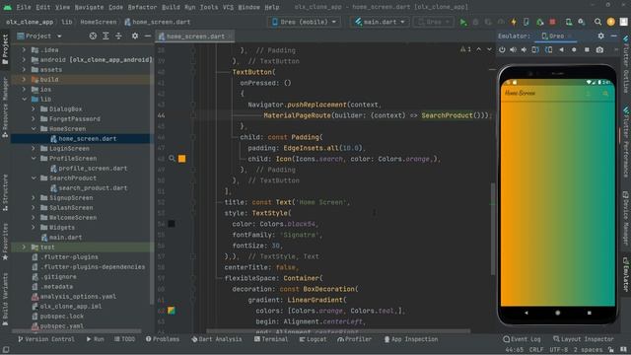Click the emulator power button icon
The image size is (631, 355).
(x=502, y=50)
